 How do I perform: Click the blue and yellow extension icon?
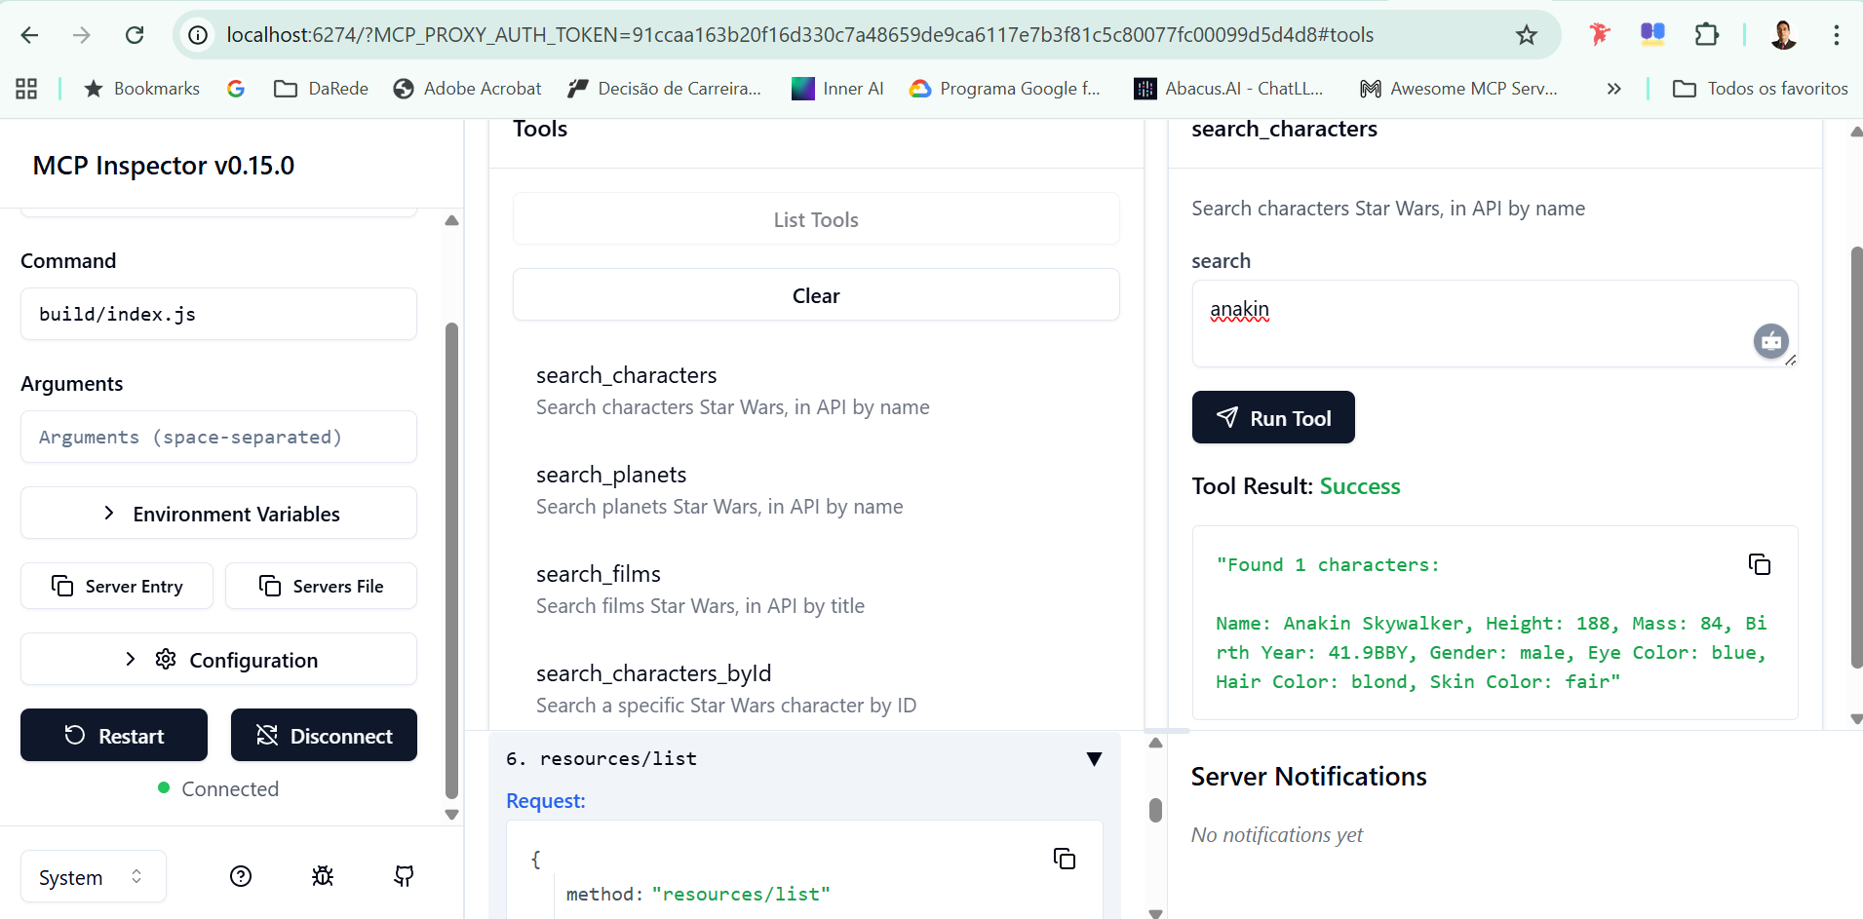pyautogui.click(x=1652, y=35)
